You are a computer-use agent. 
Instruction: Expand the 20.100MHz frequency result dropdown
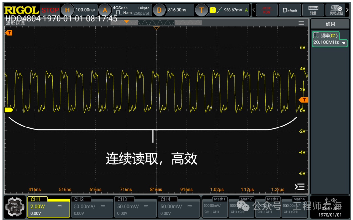[x=344, y=42]
